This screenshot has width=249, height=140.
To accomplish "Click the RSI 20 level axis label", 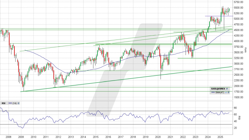I will (235, 128).
